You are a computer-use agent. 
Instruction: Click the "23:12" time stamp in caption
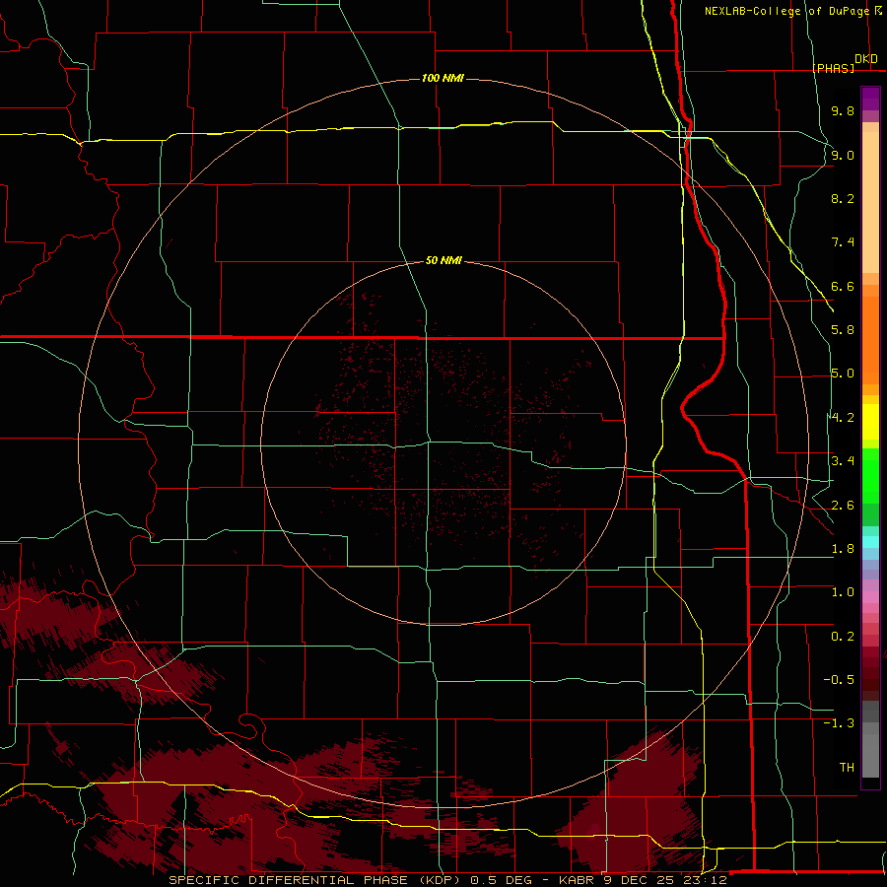[x=704, y=880]
